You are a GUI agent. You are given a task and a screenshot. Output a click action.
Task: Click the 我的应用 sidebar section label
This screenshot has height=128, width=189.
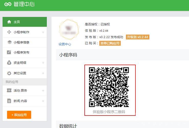pos(12,82)
